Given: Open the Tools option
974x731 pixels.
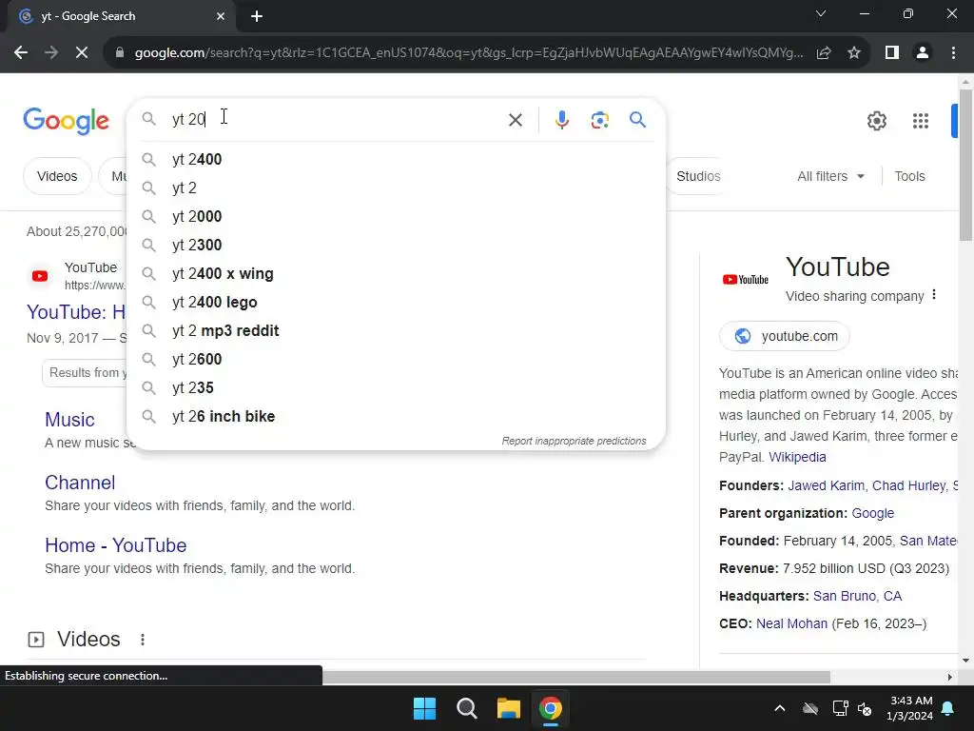Looking at the screenshot, I should (x=909, y=176).
